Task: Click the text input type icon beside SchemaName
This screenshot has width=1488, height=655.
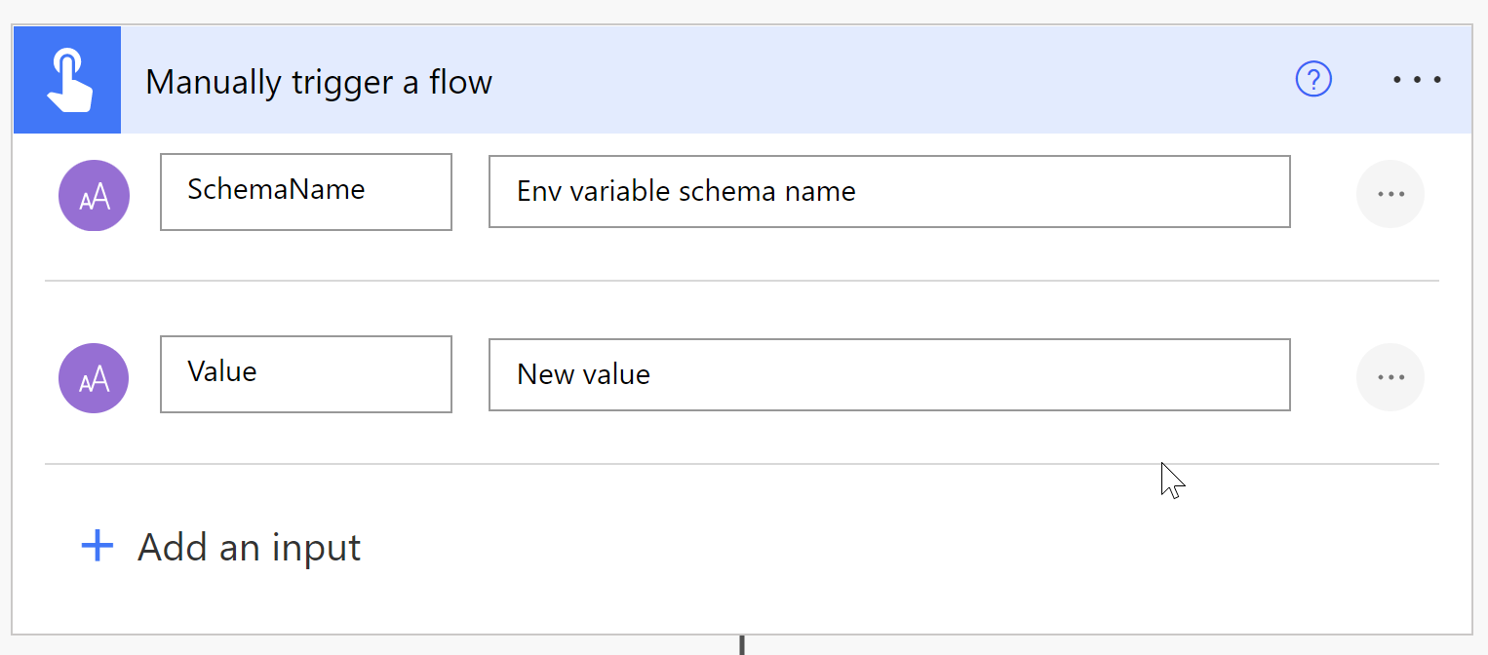Action: point(94,195)
